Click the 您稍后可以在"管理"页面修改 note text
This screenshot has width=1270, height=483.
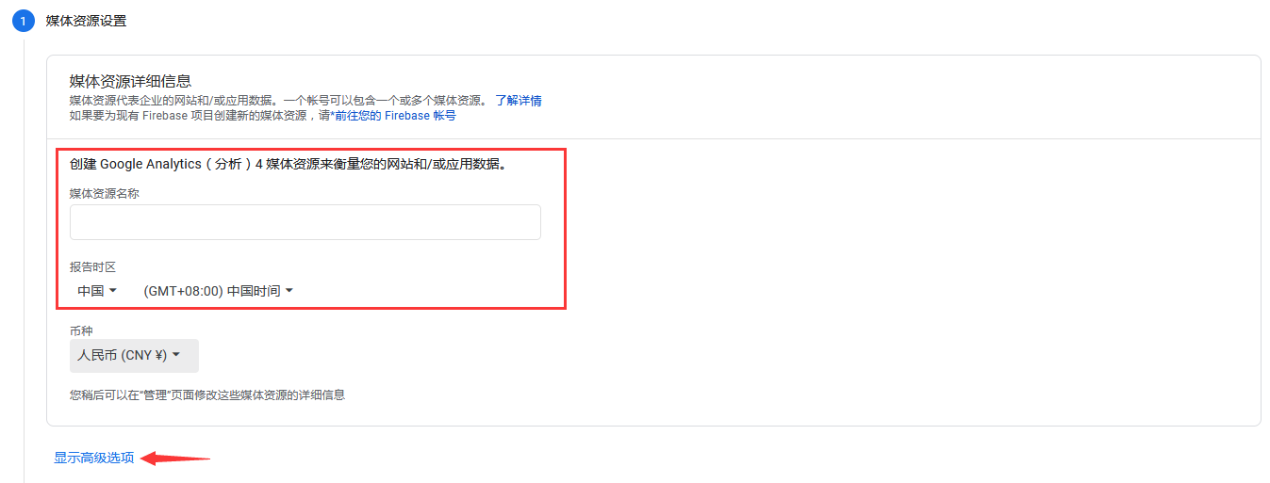pyautogui.click(x=207, y=395)
